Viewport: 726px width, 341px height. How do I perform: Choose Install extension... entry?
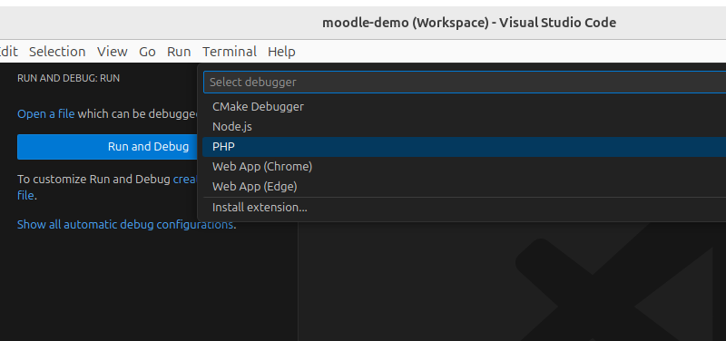[x=464, y=208]
